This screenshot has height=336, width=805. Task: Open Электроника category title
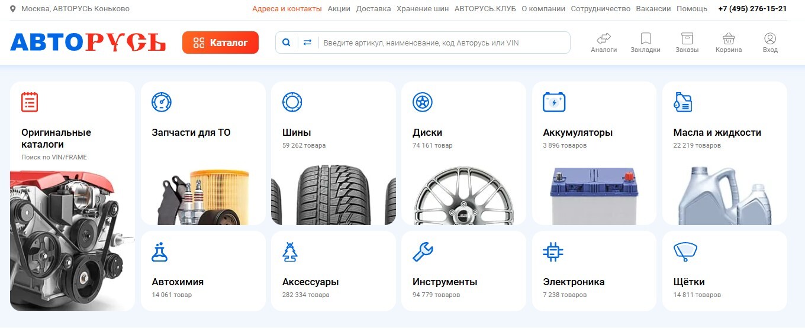(x=574, y=282)
